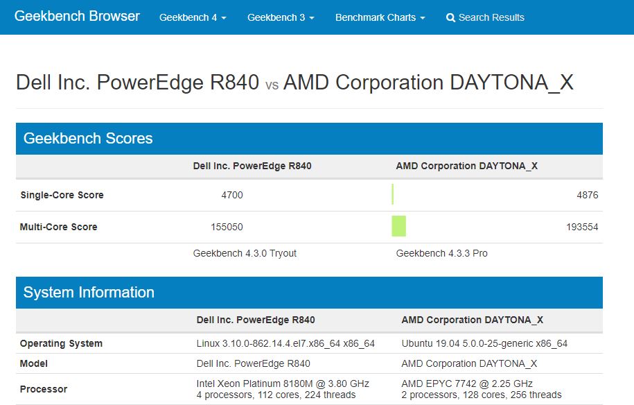Click the Dell single-core score 4700
The height and width of the screenshot is (405, 634).
(x=232, y=195)
